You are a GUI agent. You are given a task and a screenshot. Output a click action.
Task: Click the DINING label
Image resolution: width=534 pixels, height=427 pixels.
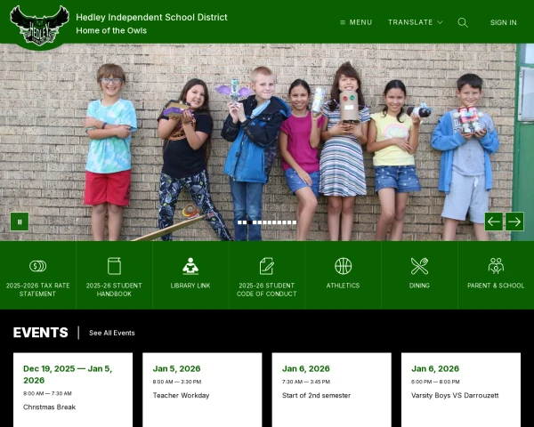419,286
